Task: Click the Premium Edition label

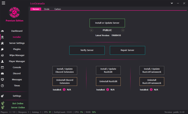Action: (15, 21)
